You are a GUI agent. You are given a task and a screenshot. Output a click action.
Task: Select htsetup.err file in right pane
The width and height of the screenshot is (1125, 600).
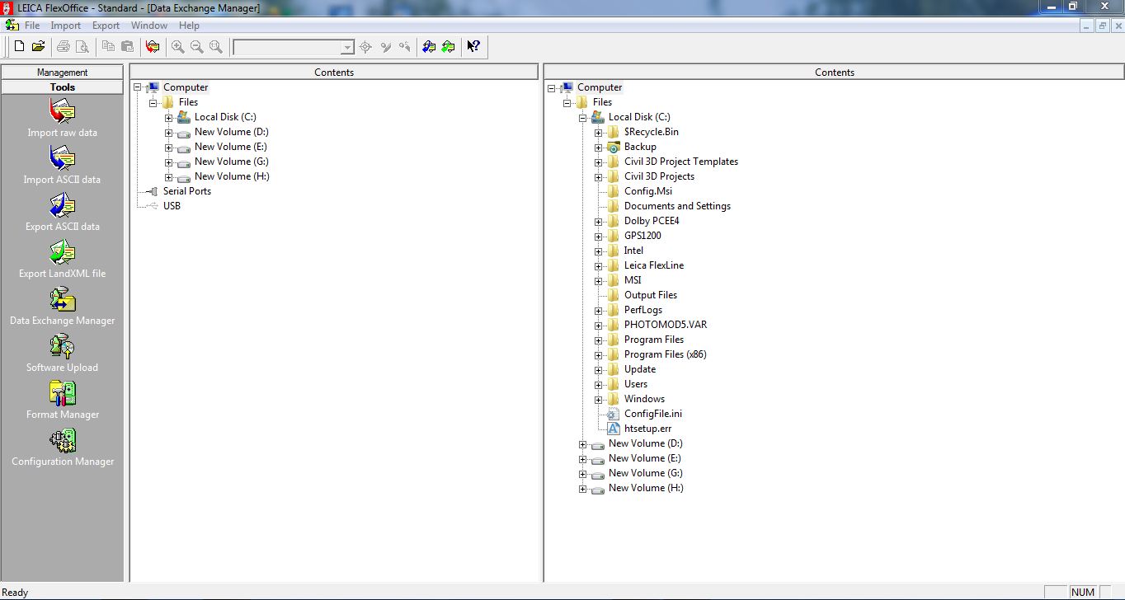click(x=647, y=429)
